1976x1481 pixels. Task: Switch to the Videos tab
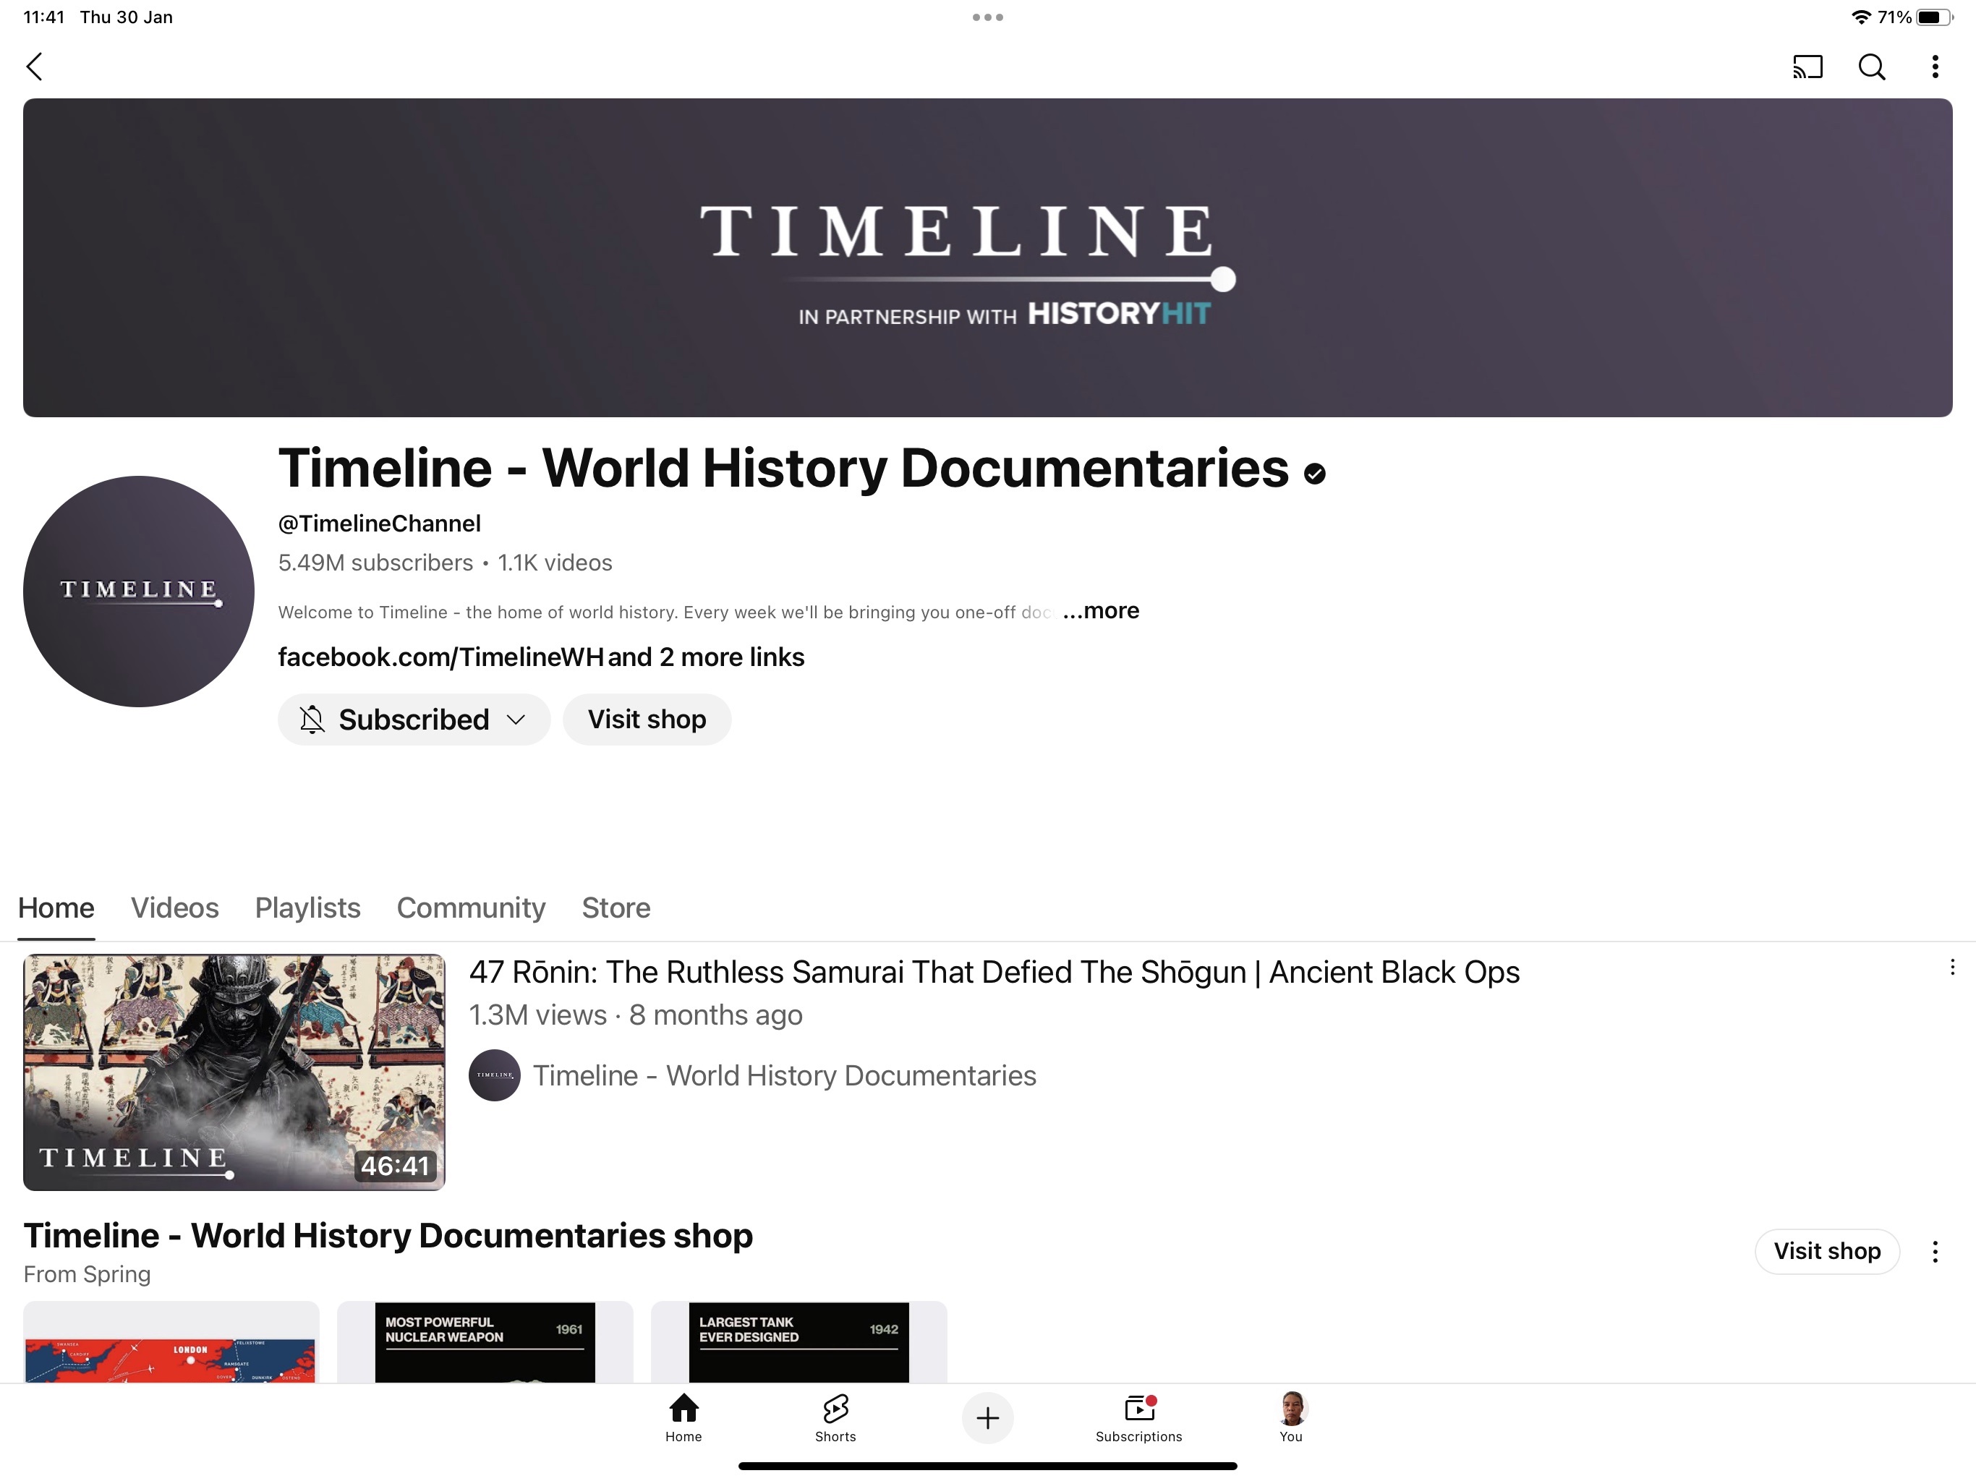click(174, 908)
